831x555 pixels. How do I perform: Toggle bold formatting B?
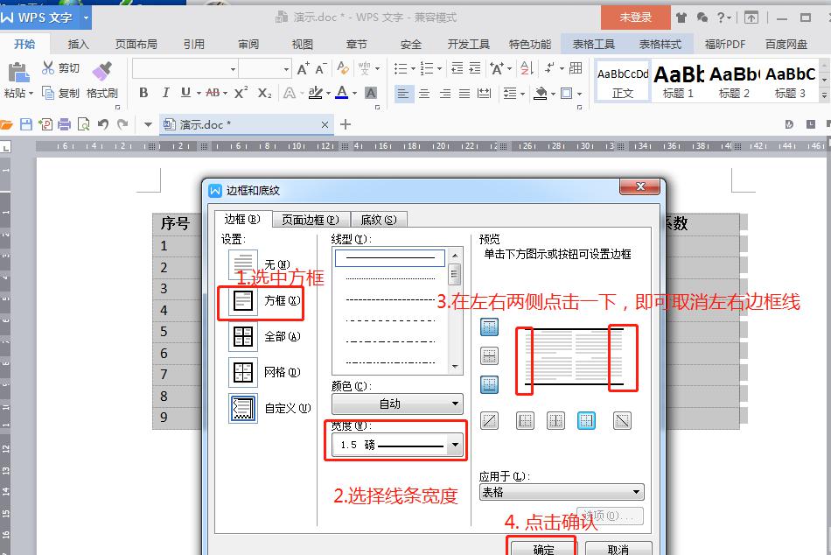(x=143, y=93)
